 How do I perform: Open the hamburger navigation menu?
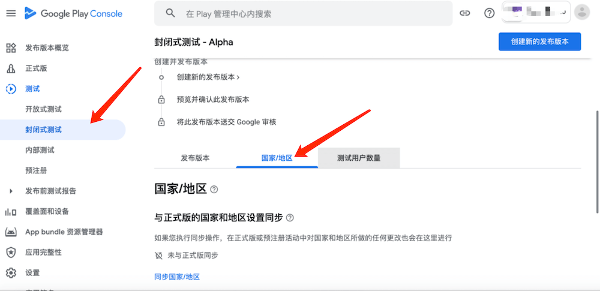[11, 13]
